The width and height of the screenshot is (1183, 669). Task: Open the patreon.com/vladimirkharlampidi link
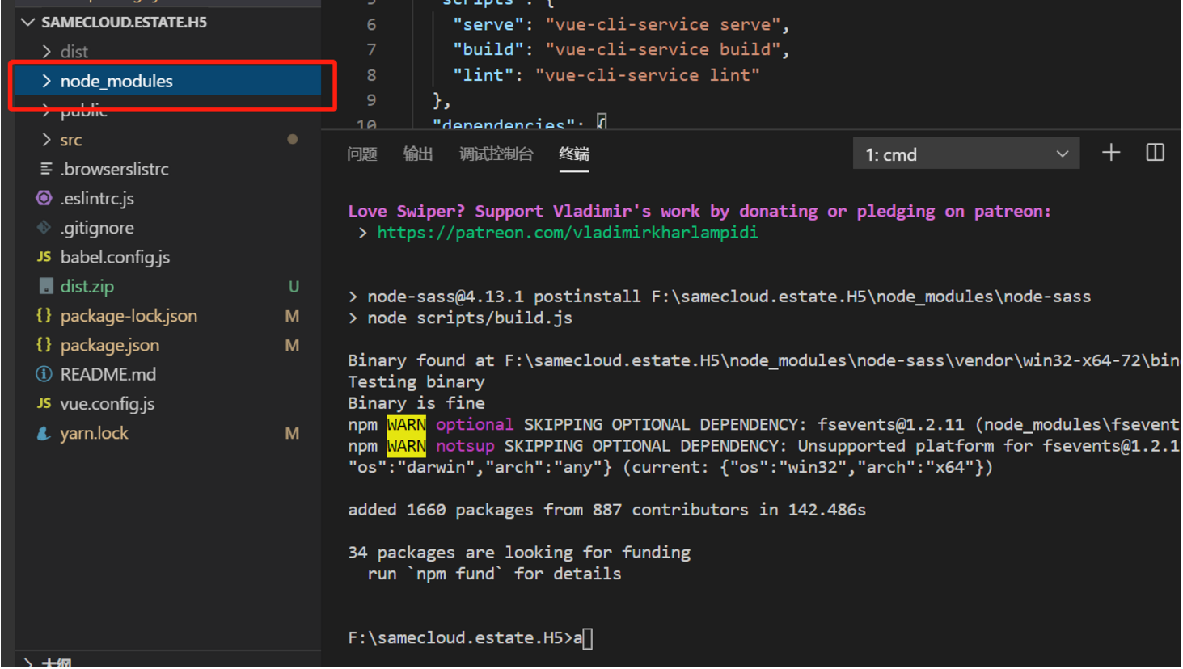click(568, 233)
